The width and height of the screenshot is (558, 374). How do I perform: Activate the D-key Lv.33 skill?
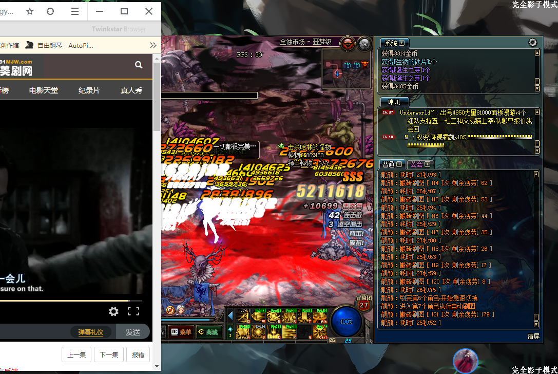pos(274,331)
